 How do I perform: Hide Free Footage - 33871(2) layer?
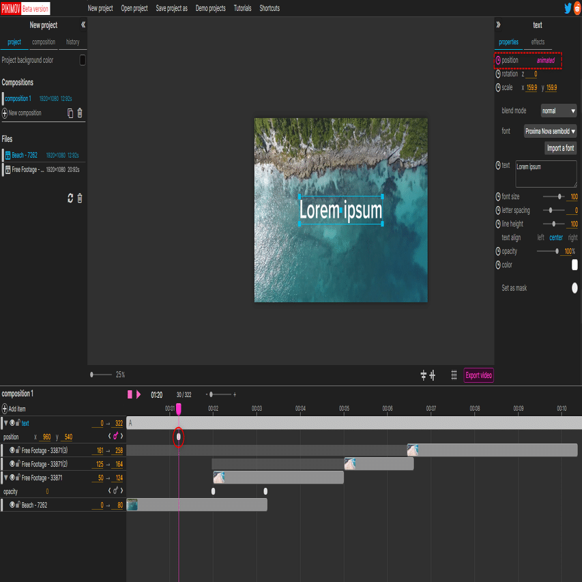12,463
